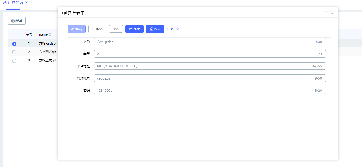Close the git参考表单 dialog

pyautogui.click(x=332, y=13)
